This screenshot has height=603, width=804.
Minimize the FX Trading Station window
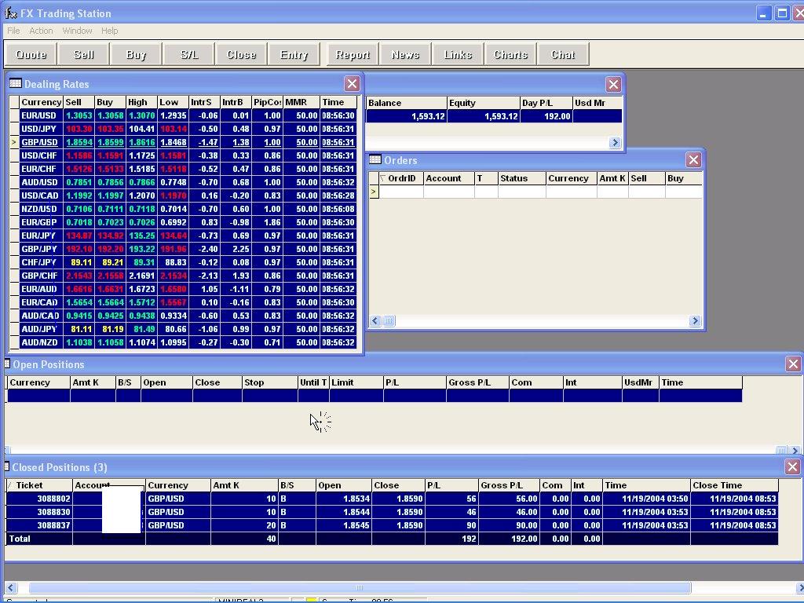coord(763,13)
